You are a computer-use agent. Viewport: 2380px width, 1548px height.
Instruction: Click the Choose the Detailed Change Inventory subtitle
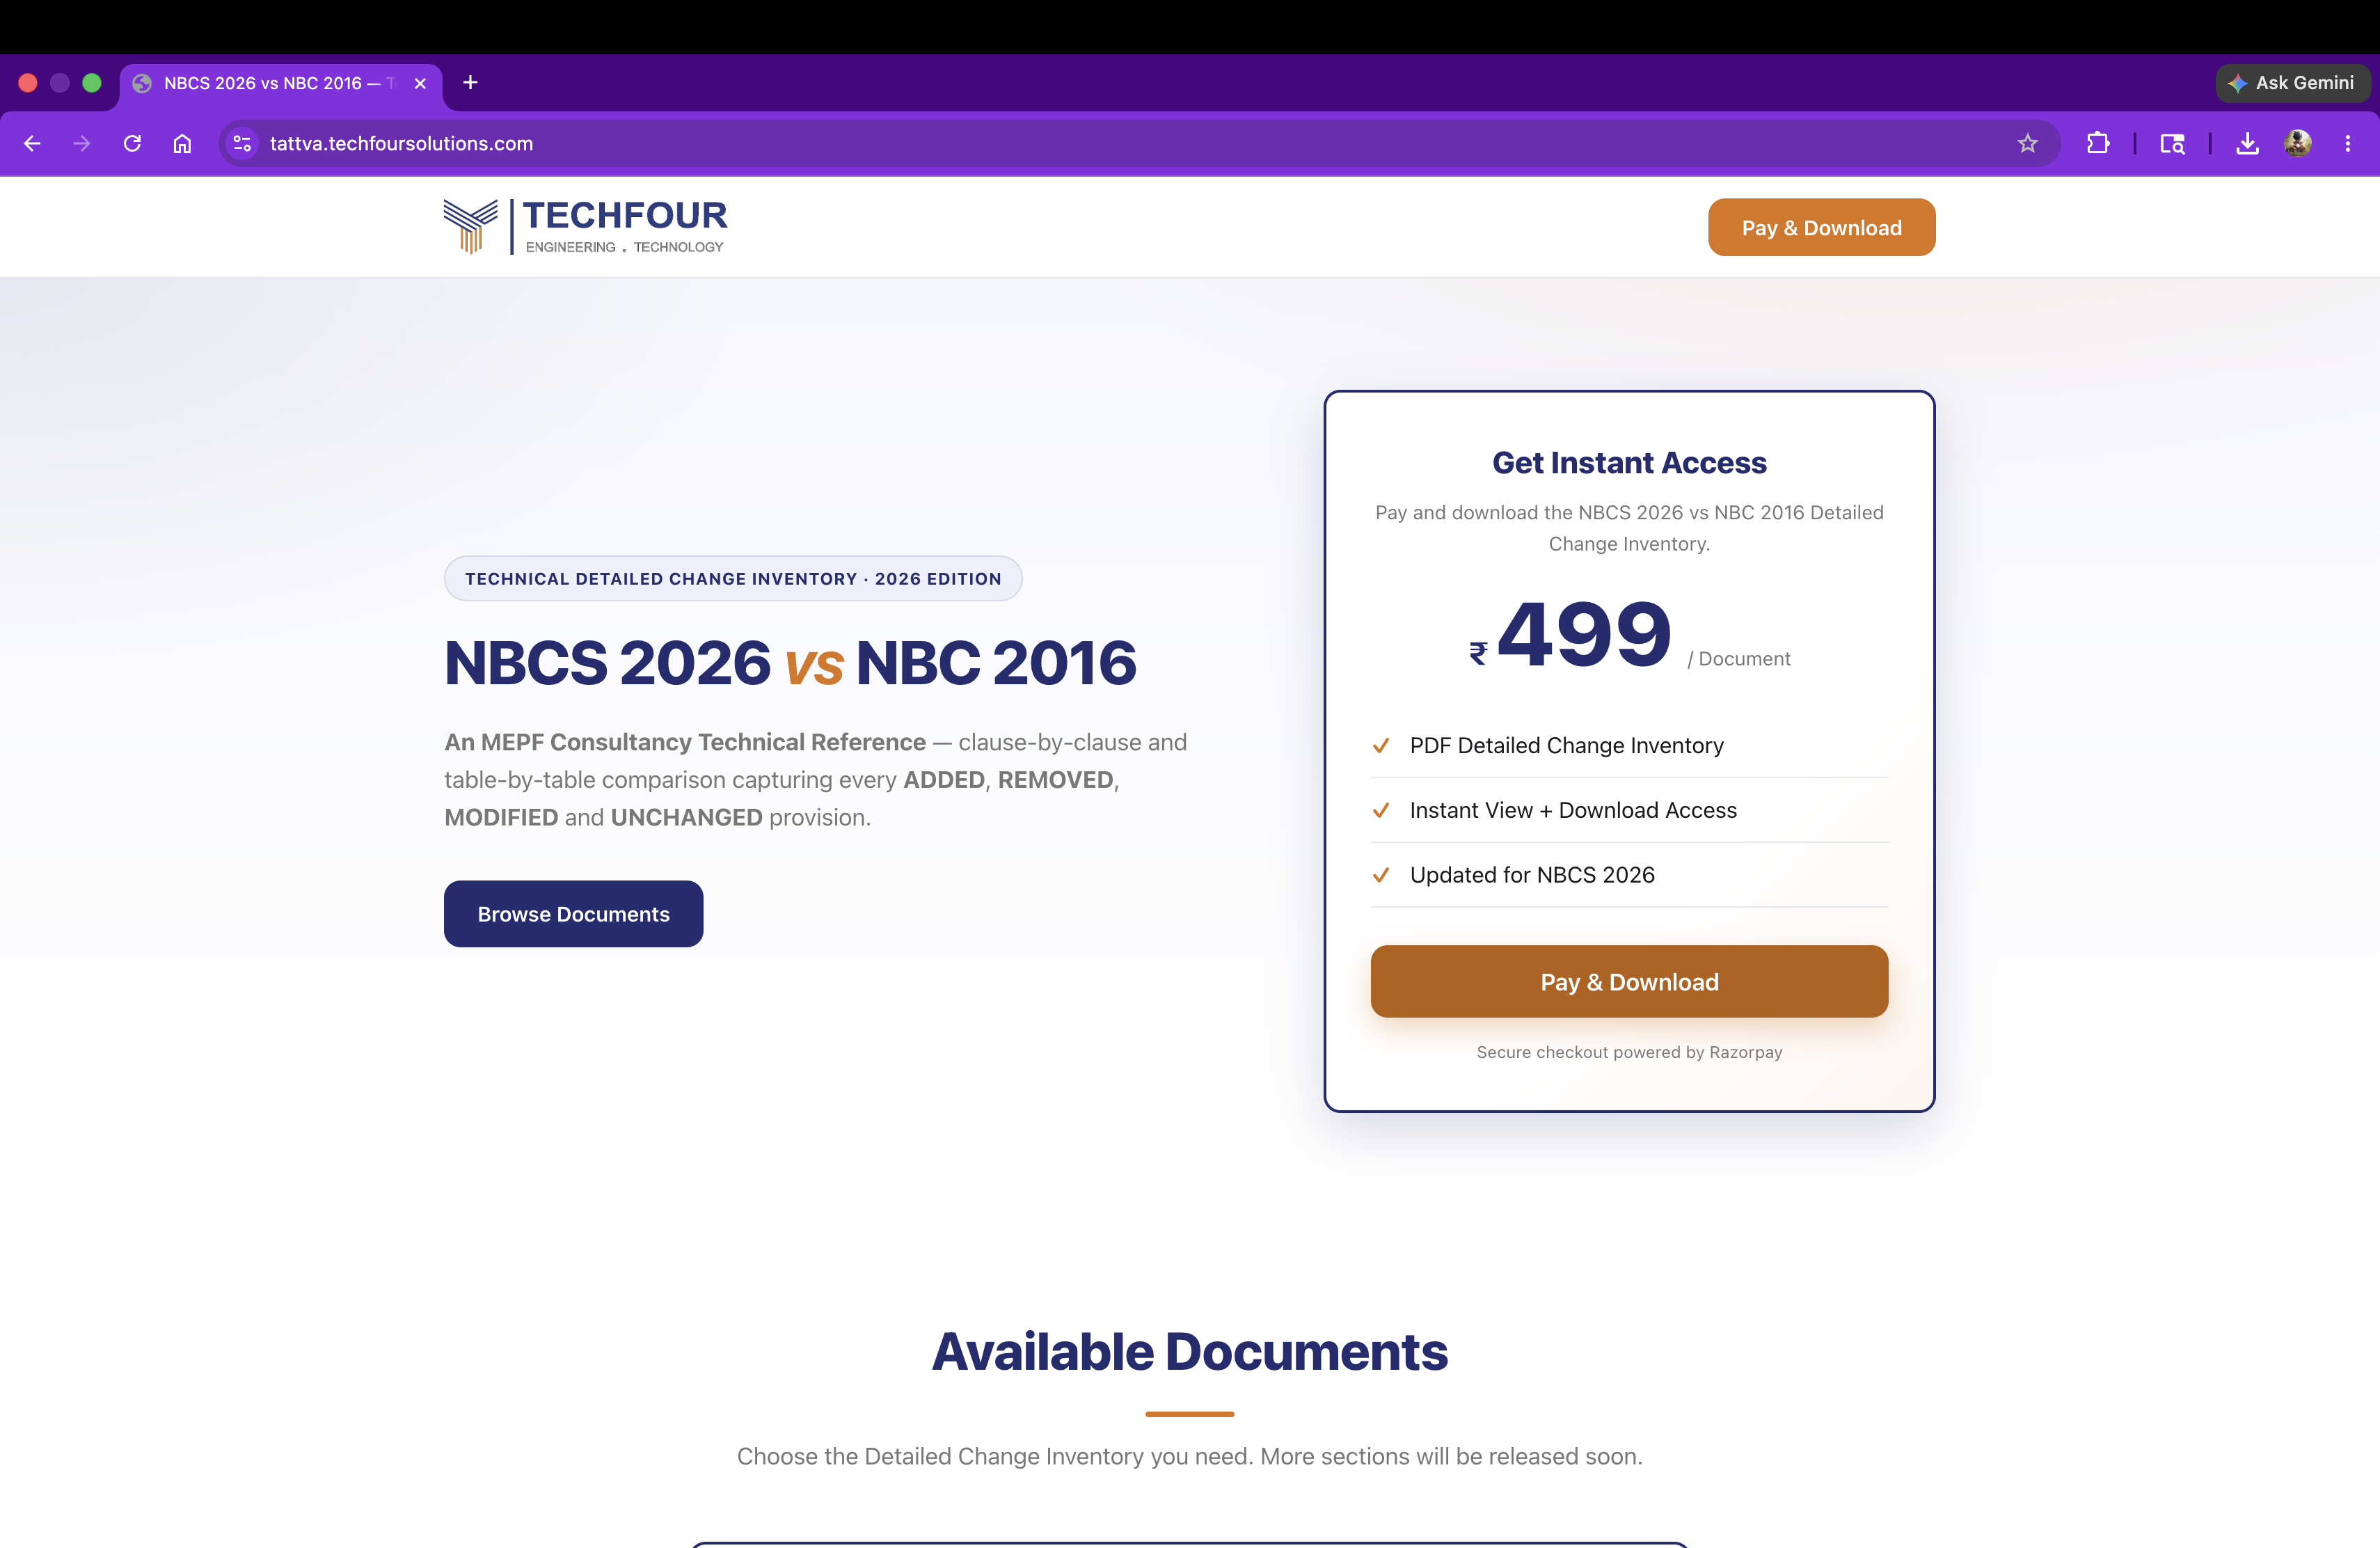pos(1189,1456)
